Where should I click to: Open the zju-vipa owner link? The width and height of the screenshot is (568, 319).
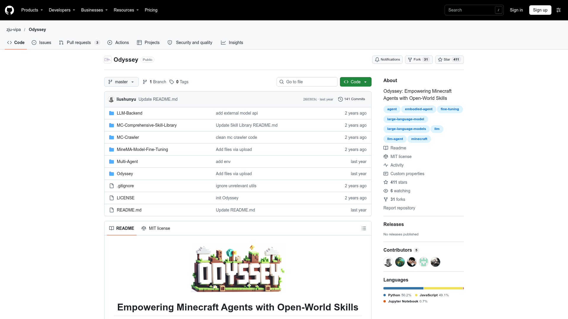point(14,30)
